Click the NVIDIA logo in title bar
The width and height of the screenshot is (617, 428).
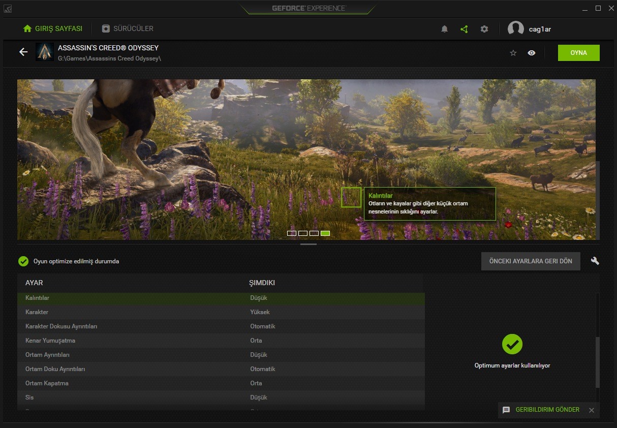pyautogui.click(x=8, y=9)
